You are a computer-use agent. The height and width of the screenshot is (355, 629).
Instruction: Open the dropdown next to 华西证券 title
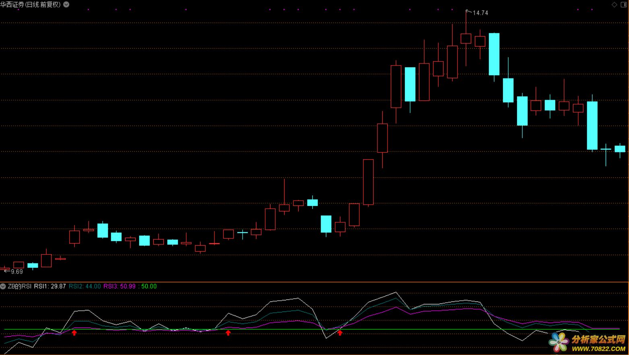[x=66, y=4]
